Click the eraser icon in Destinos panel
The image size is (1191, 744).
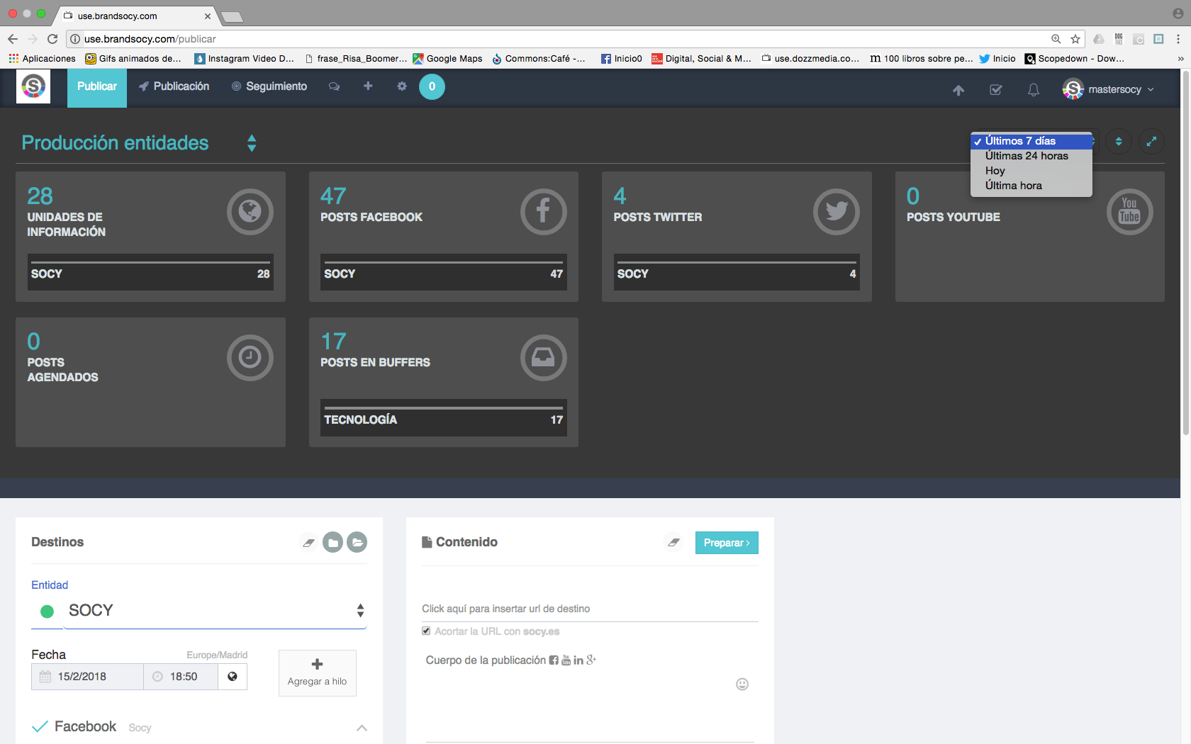coord(308,543)
